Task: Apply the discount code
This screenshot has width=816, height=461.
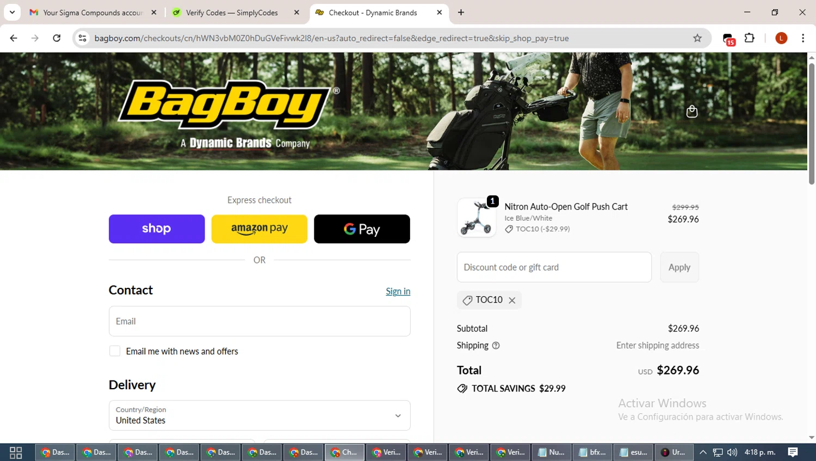Action: coord(679,267)
